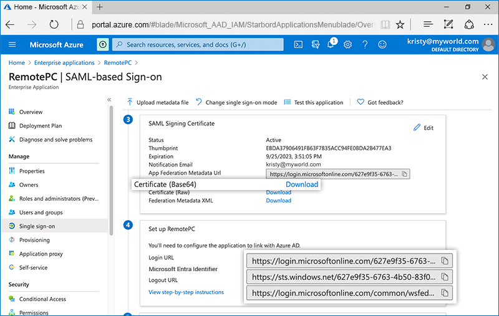Click the Azure search resources box
Viewport: 499px width, 316px height.
tap(200, 45)
